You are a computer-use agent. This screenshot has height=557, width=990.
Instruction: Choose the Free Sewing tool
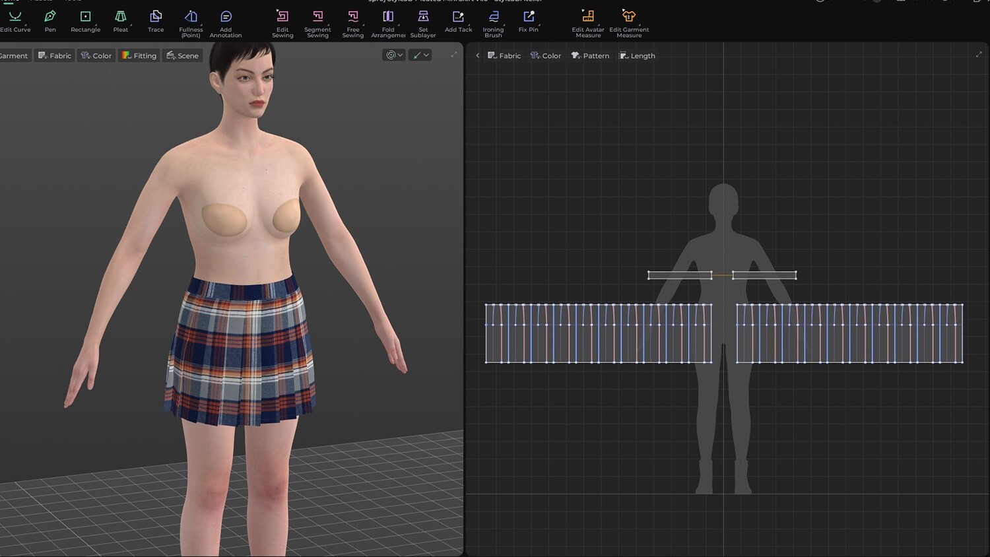click(353, 24)
